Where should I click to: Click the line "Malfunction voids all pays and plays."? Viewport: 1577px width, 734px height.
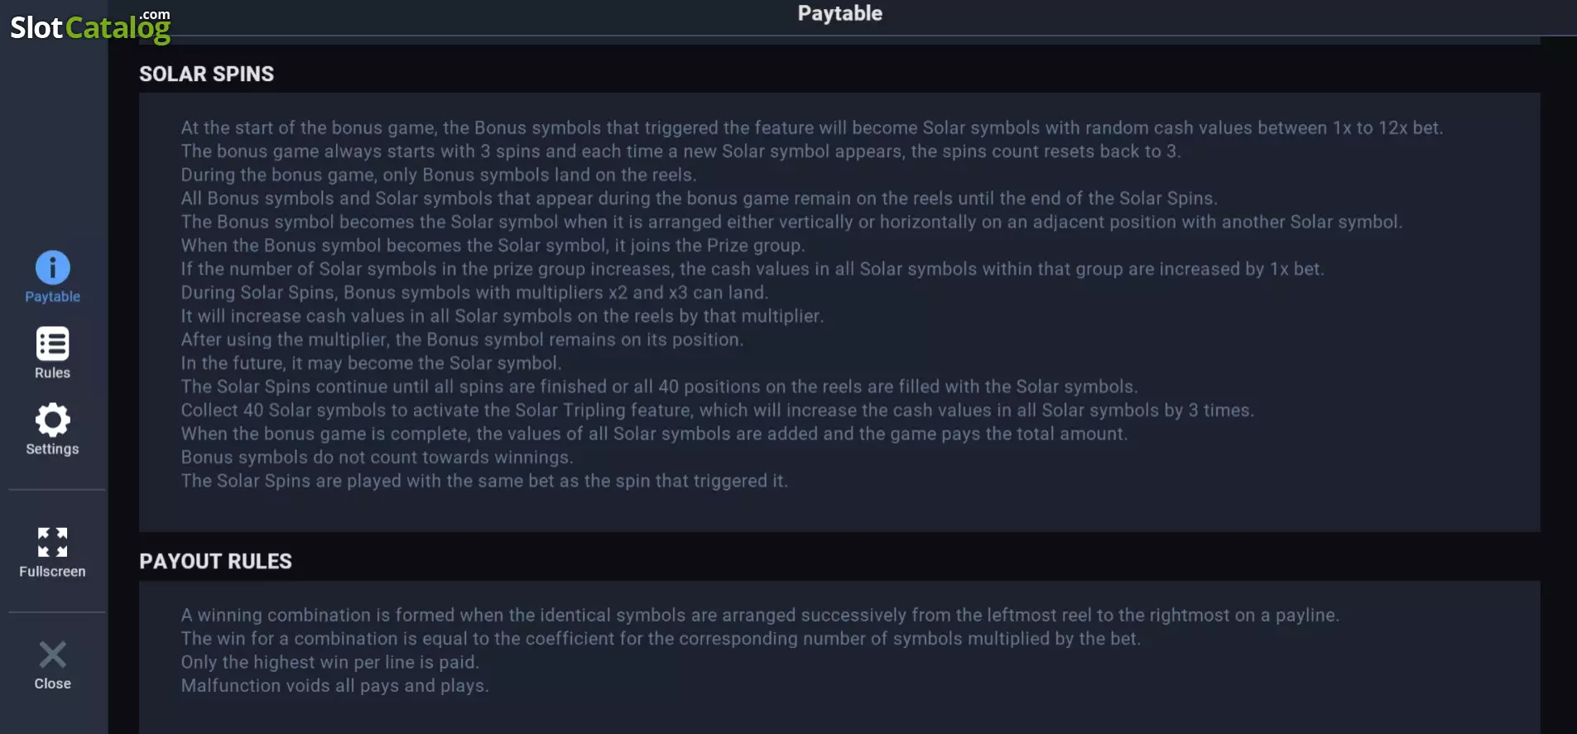[334, 686]
